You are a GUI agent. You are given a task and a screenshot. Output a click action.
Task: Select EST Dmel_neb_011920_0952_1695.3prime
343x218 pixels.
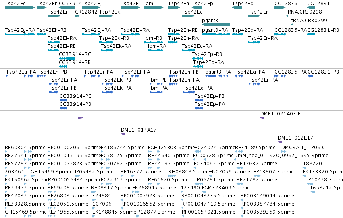[x=281, y=156]
